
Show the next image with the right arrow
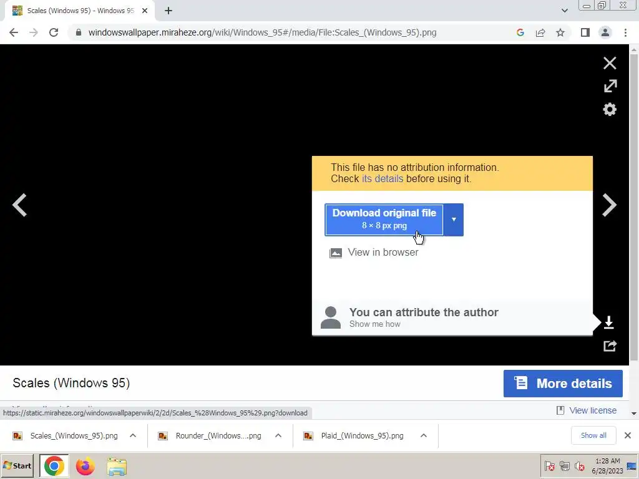[609, 205]
